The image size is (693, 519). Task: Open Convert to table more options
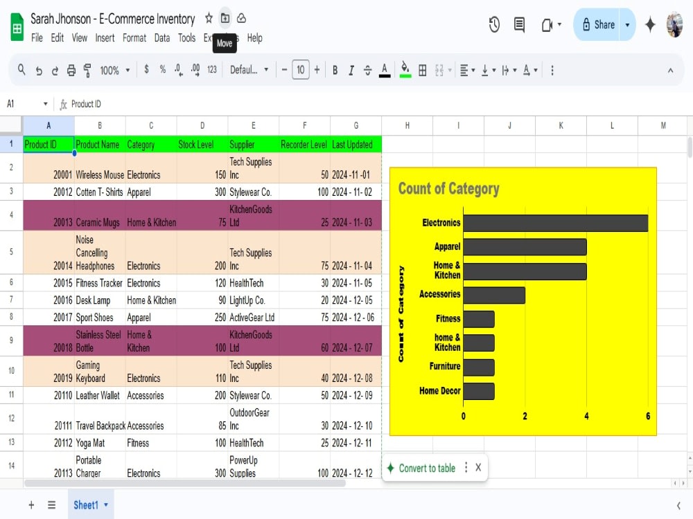click(466, 467)
